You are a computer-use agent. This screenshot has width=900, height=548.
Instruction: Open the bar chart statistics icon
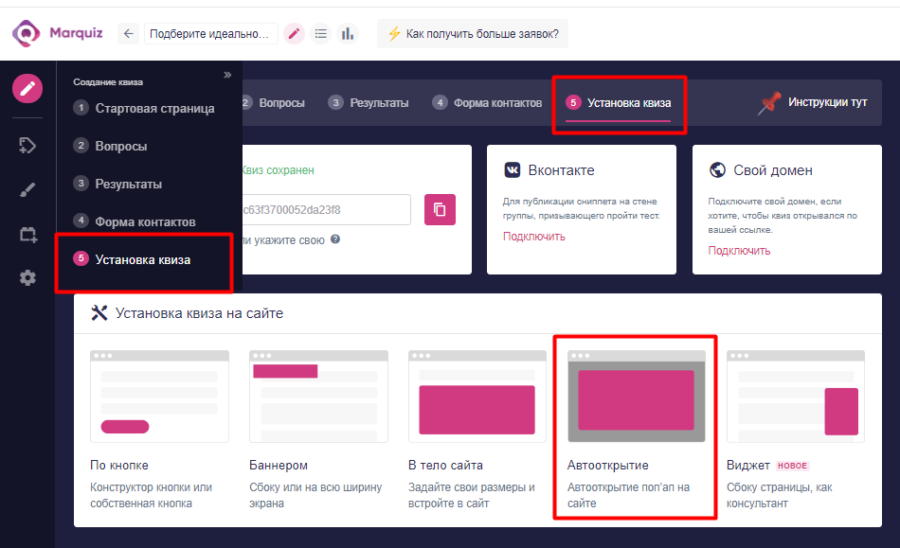[x=348, y=34]
